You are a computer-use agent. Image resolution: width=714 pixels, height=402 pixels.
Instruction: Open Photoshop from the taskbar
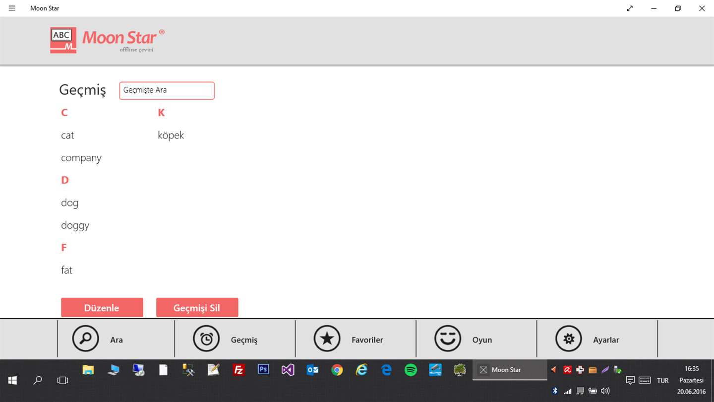click(x=263, y=370)
